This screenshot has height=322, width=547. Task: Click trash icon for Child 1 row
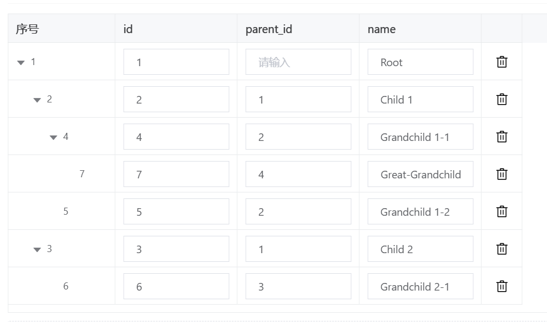pos(502,99)
